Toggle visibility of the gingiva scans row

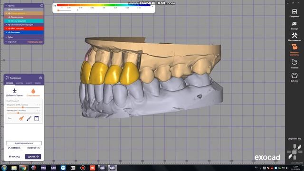pyautogui.click(x=9, y=17)
